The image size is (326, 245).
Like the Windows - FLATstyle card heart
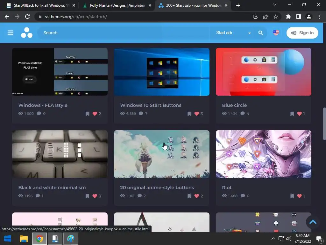tap(95, 114)
